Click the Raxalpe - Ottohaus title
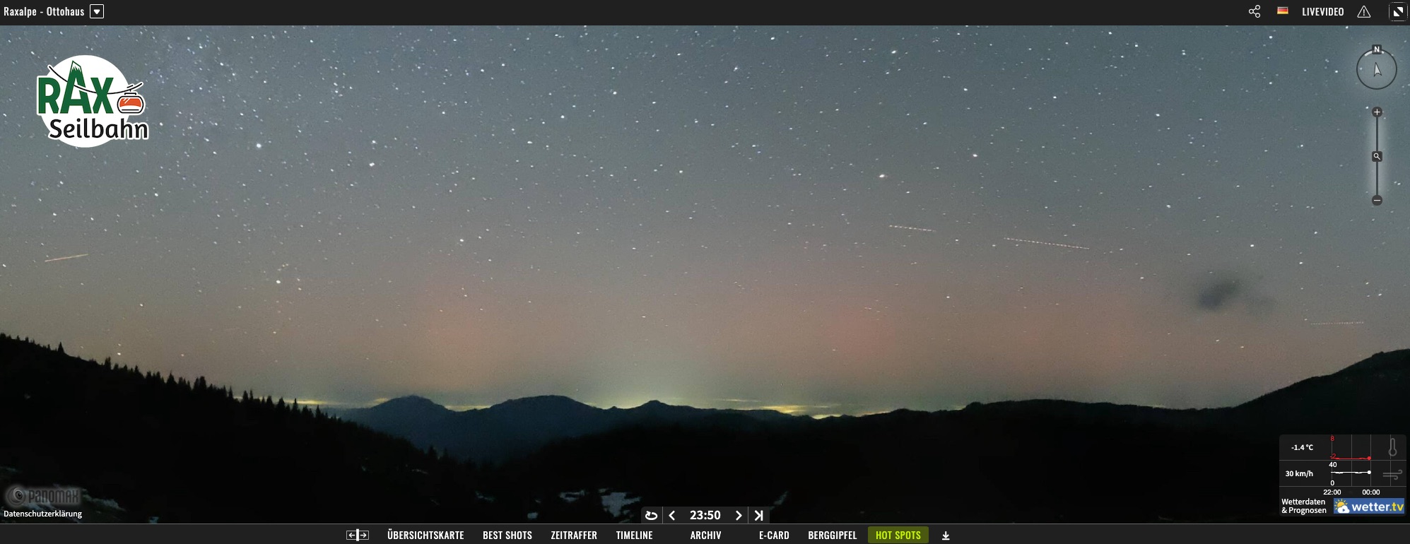This screenshot has width=1410, height=544. click(x=44, y=11)
